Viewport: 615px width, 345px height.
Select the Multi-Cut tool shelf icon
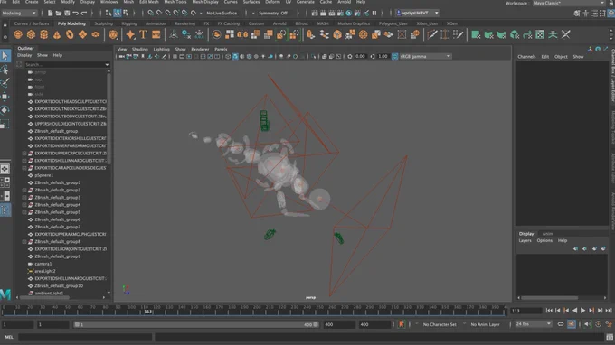click(431, 34)
